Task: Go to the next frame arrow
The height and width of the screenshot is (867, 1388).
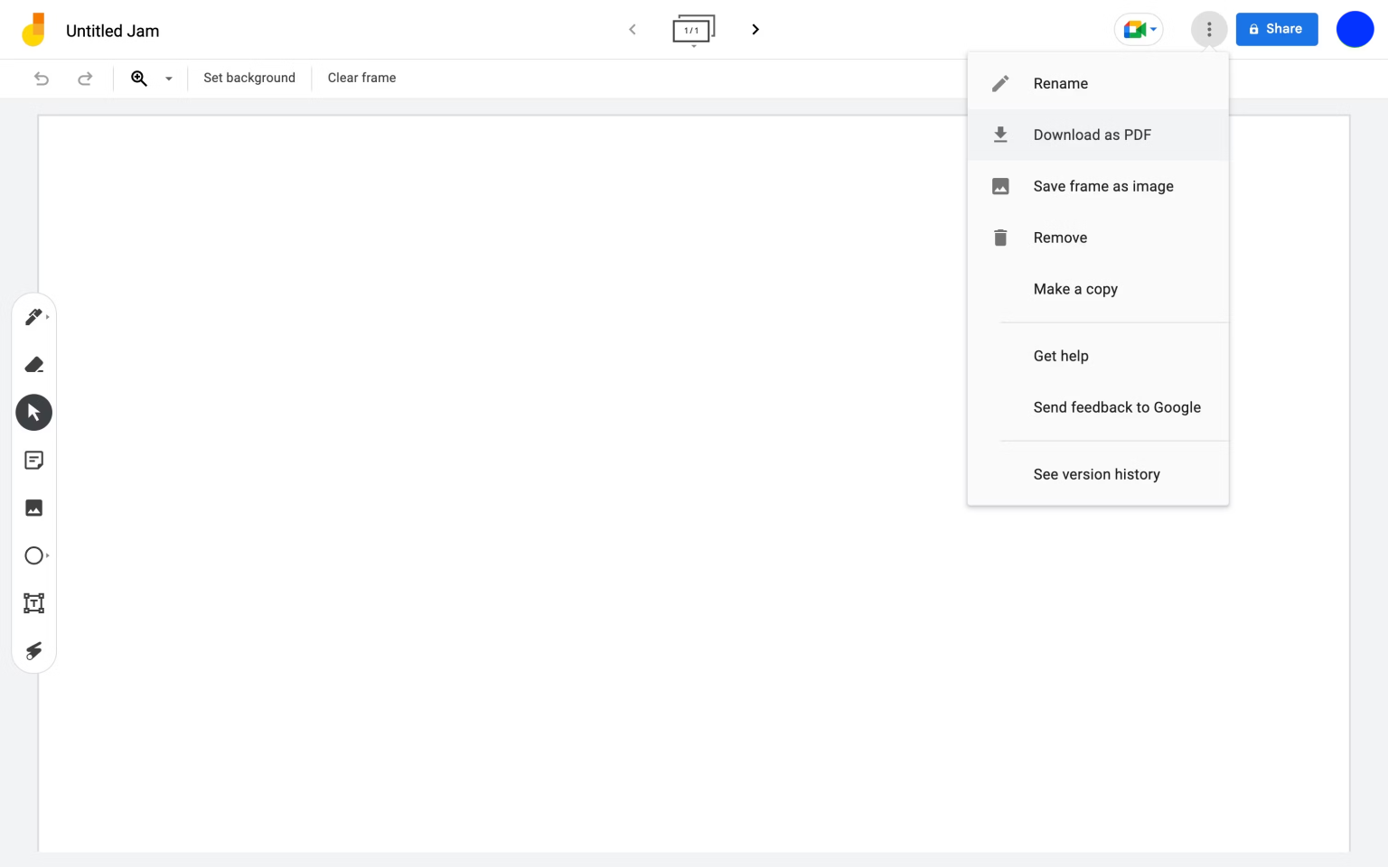Action: [x=755, y=30]
